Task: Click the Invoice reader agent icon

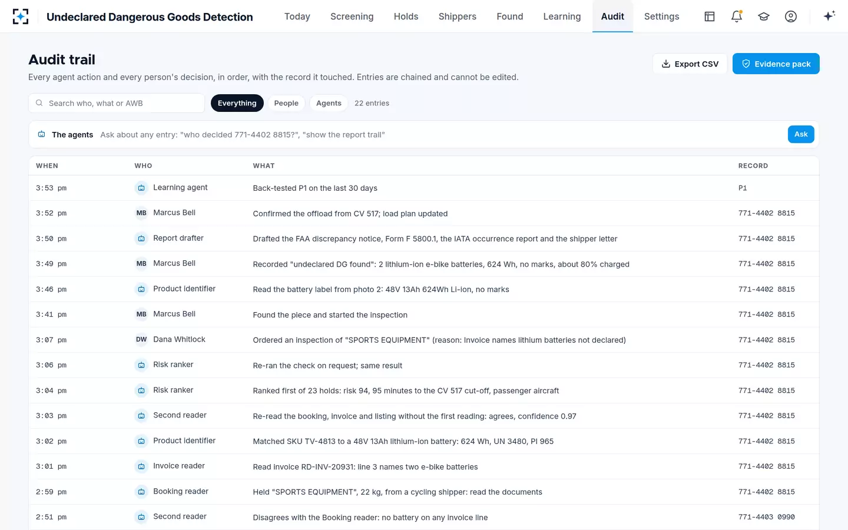Action: [141, 466]
